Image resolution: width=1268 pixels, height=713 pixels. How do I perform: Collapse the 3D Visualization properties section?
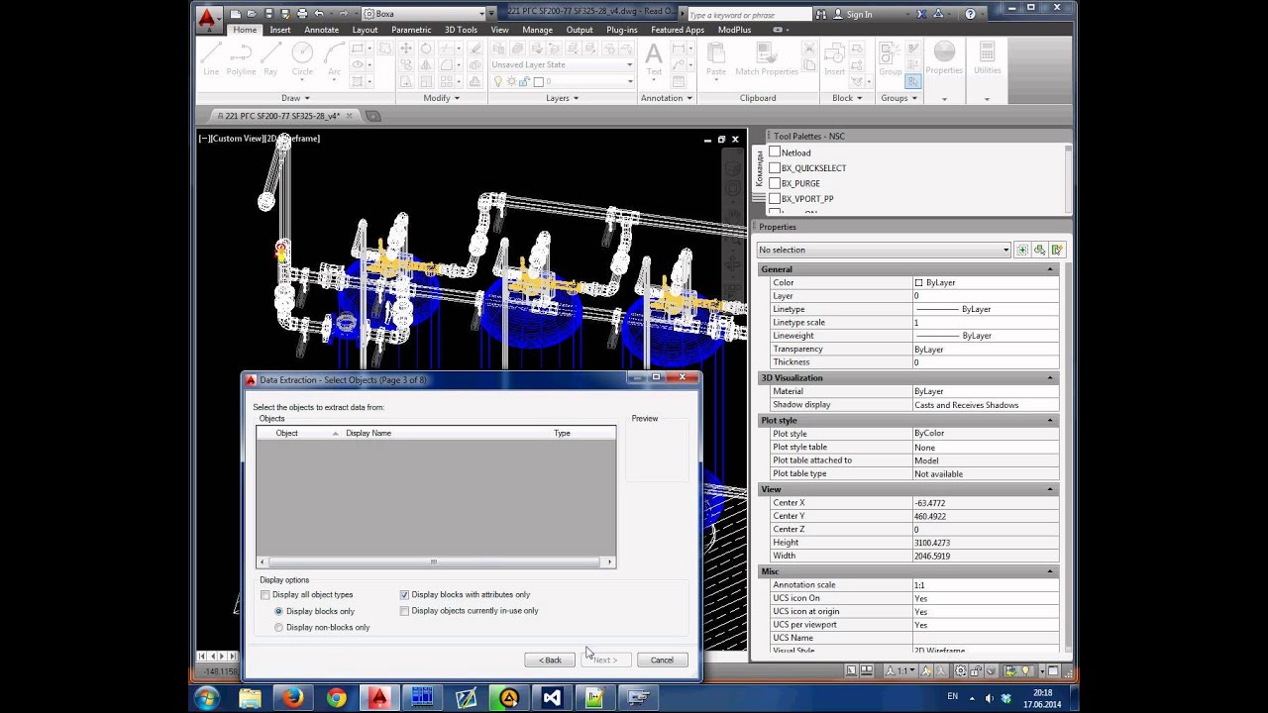coord(1050,378)
